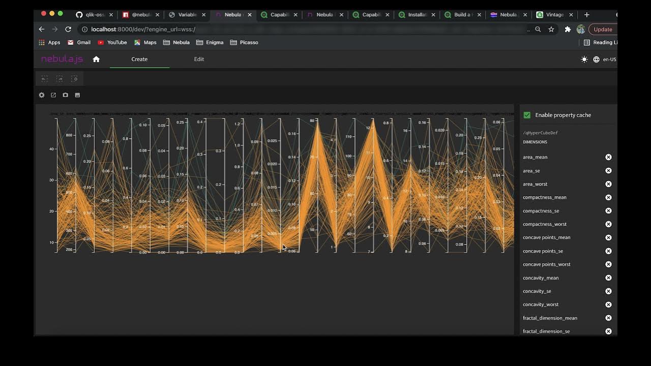This screenshot has width=651, height=366.
Task: Reload the current page
Action: tap(68, 29)
